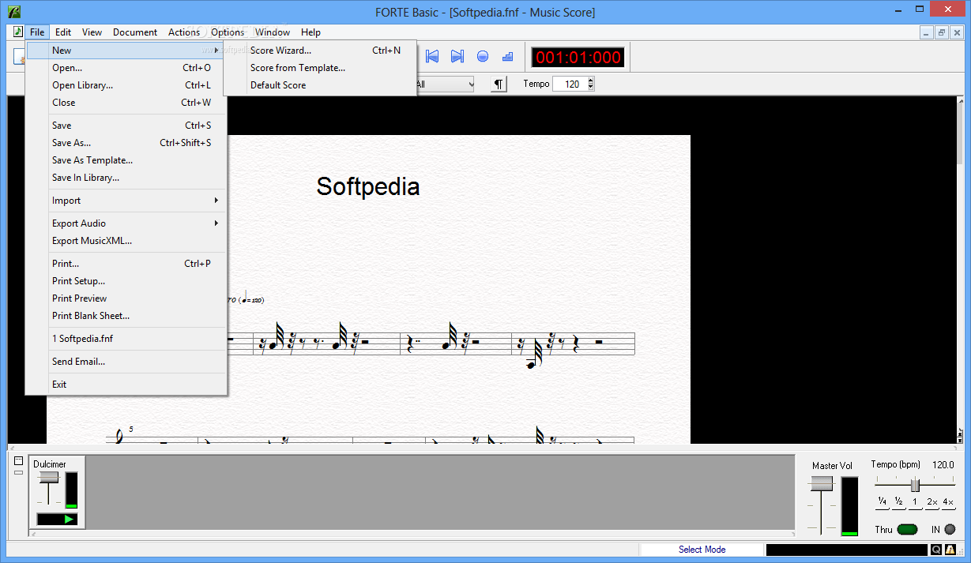Click the FORTE app icon in title bar
971x563 pixels.
(x=15, y=11)
